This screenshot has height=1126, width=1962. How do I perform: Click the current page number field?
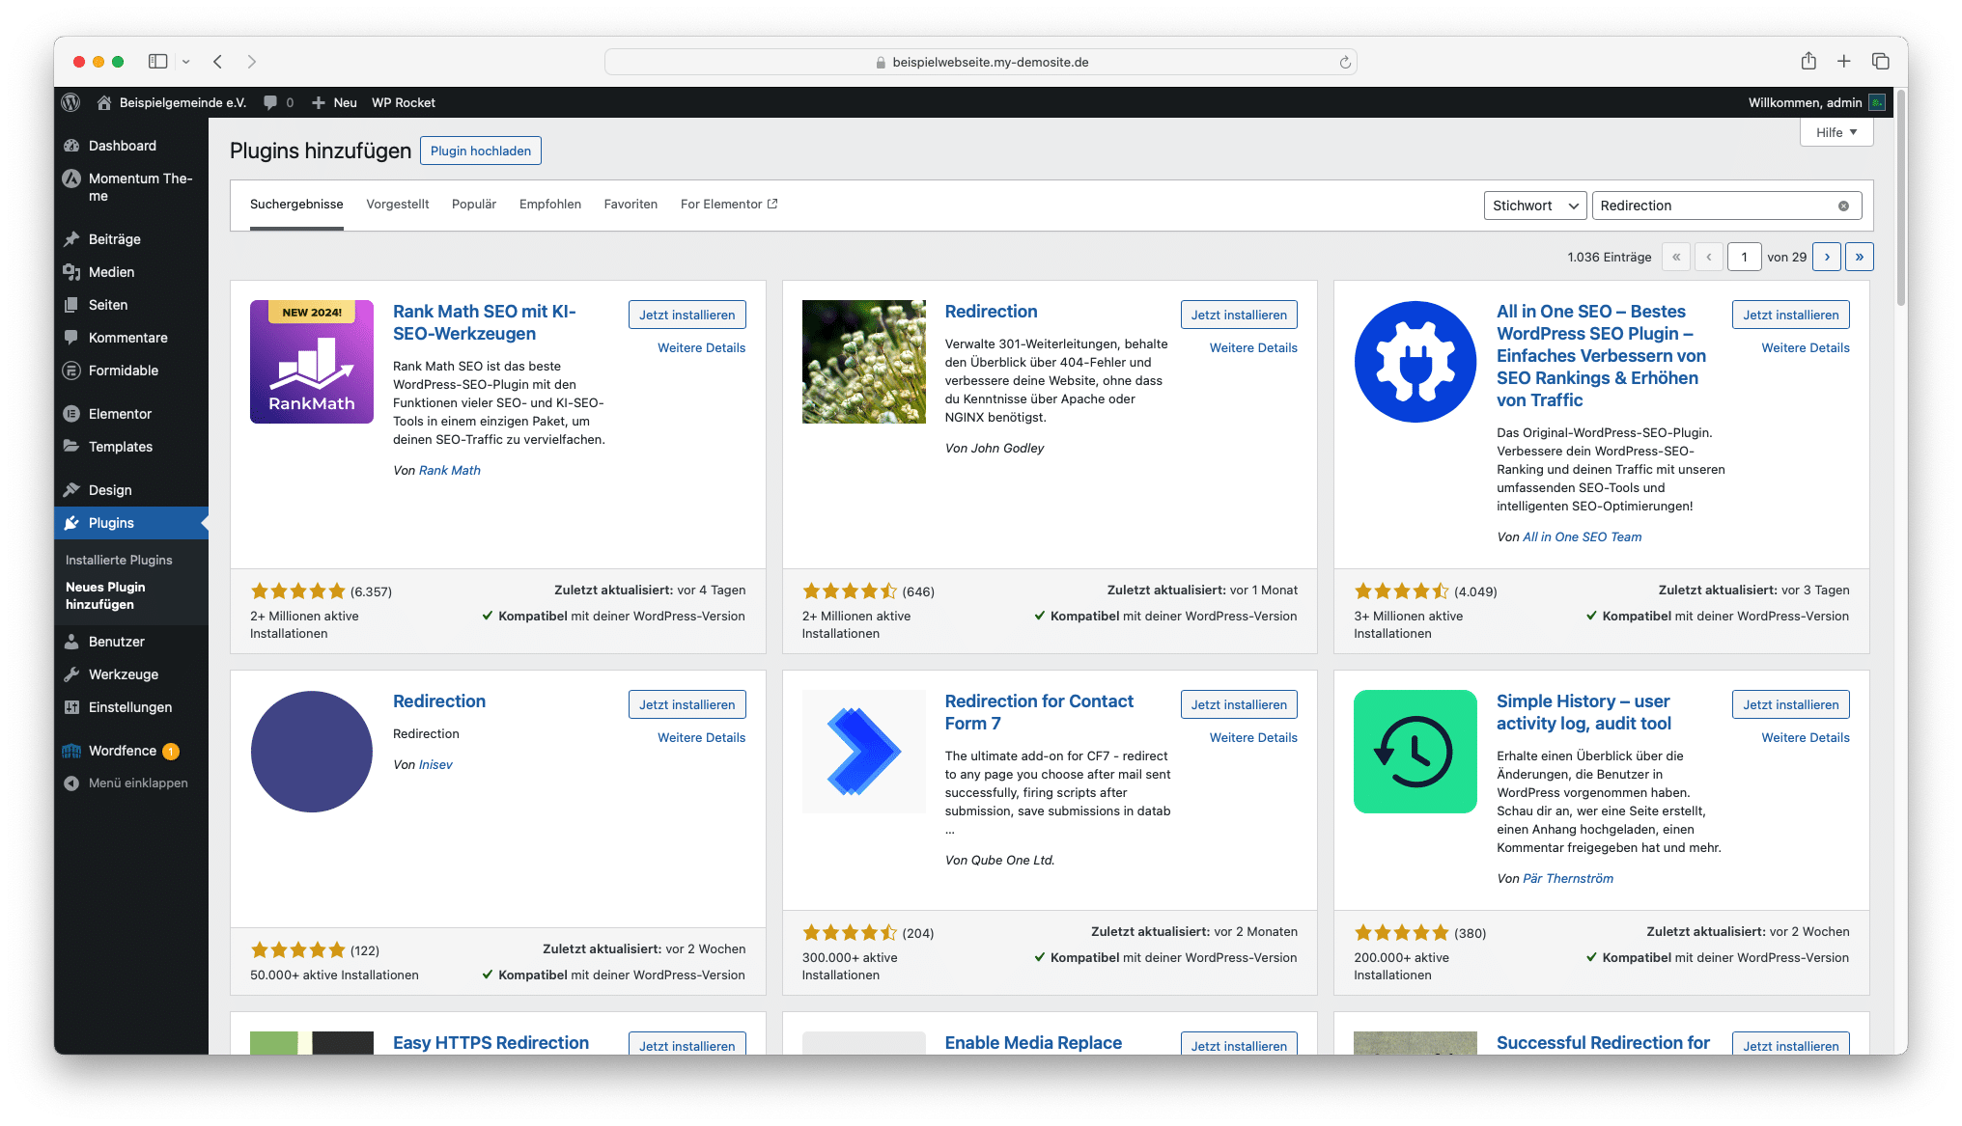point(1744,257)
